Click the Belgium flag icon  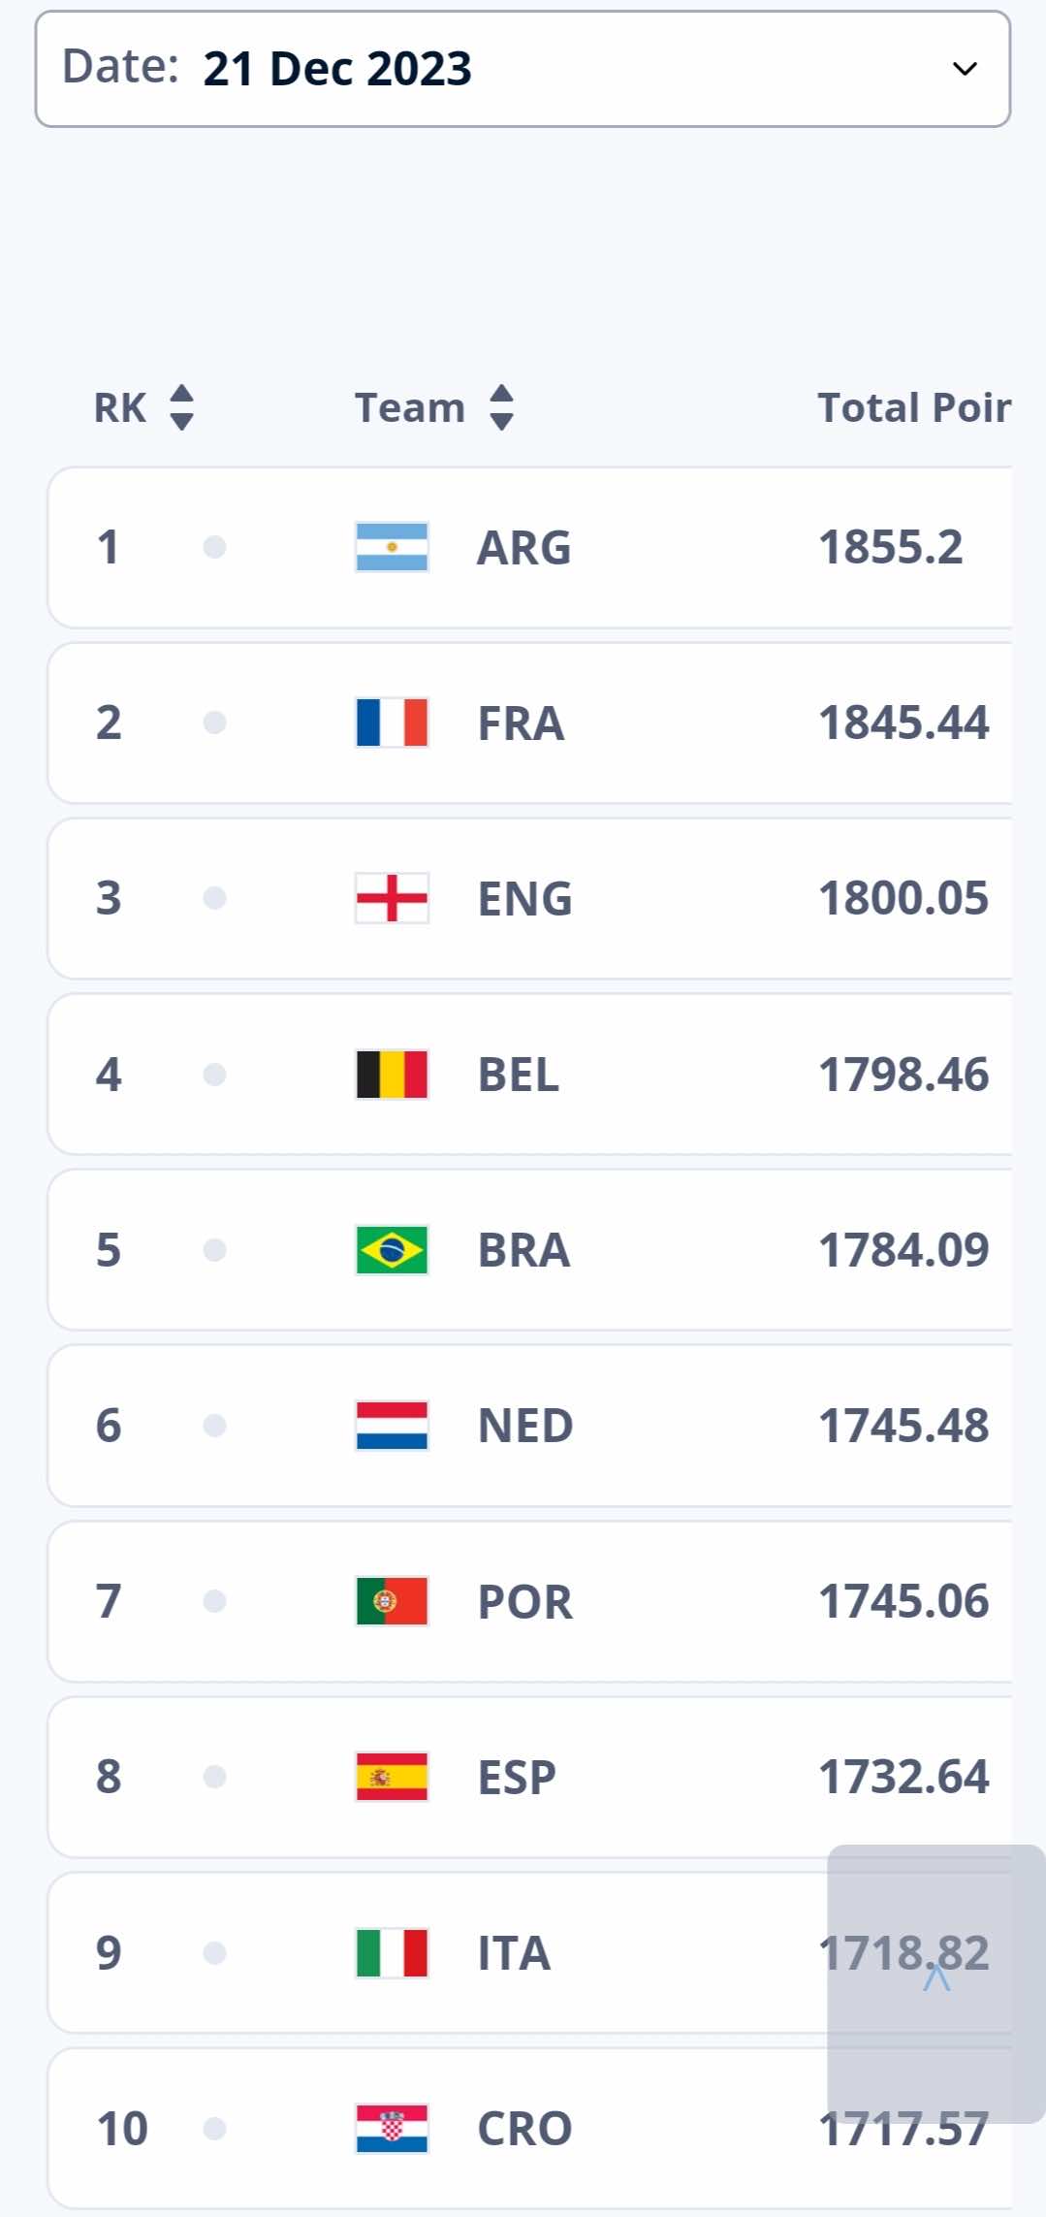tap(392, 1075)
